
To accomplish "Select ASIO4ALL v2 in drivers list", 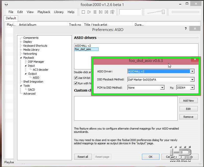I will point(83,46).
